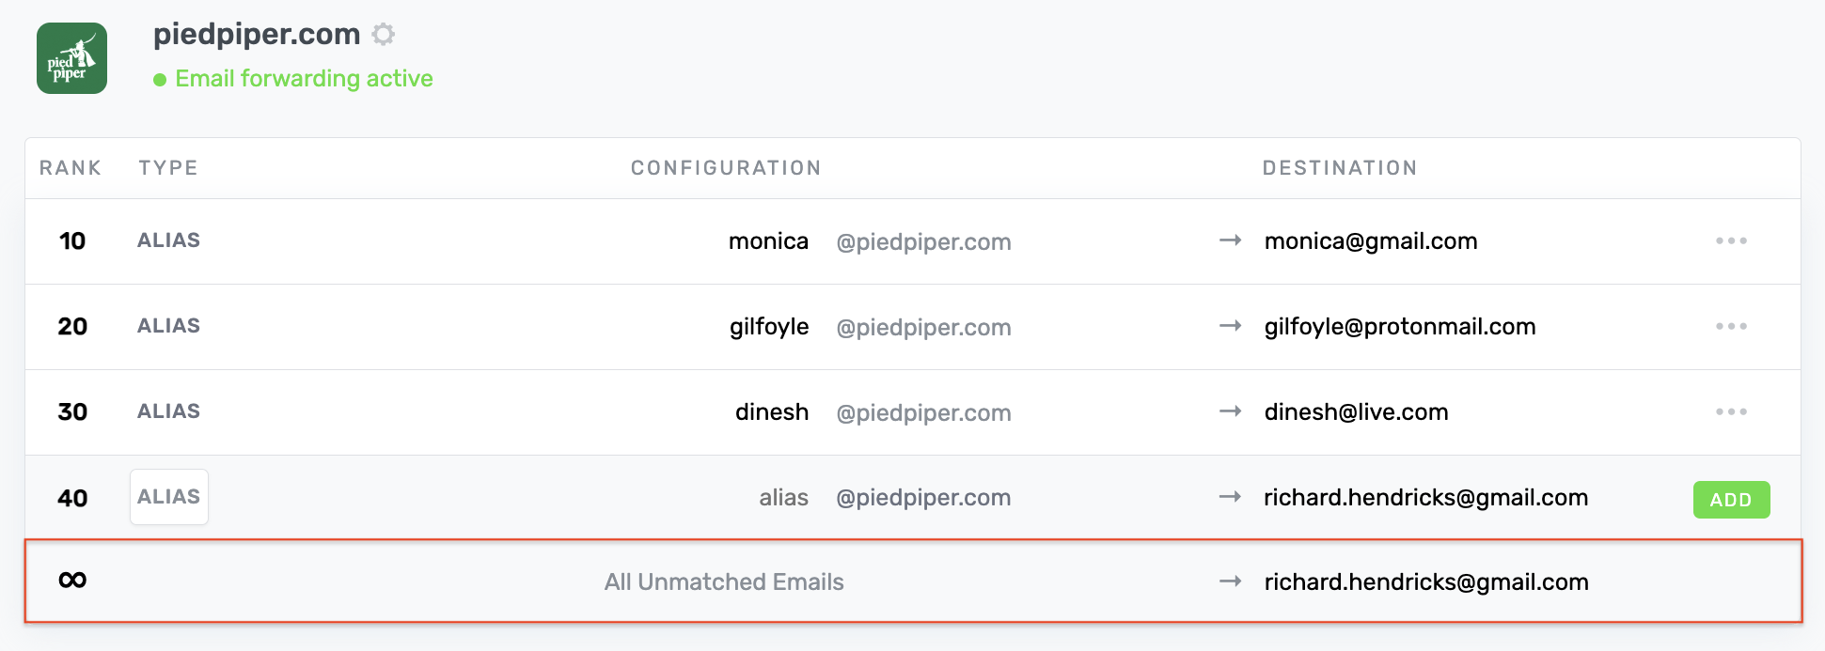Screen dimensions: 1825x651
Task: Click the RANK column header
Action: tap(71, 168)
